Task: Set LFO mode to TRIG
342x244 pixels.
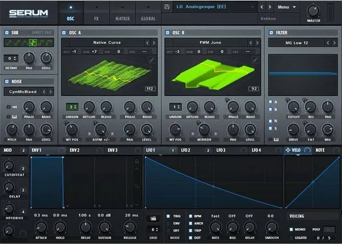Action: [x=168, y=216]
